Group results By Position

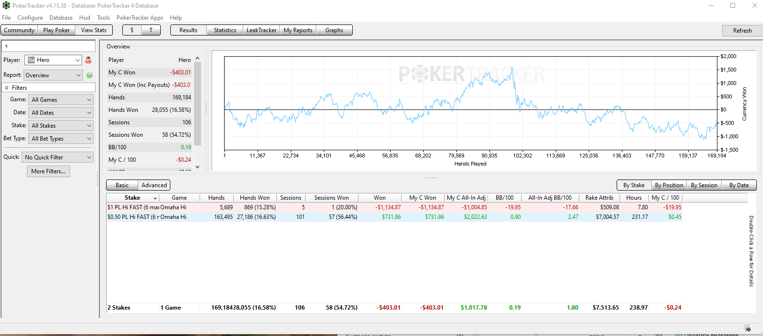(x=669, y=185)
